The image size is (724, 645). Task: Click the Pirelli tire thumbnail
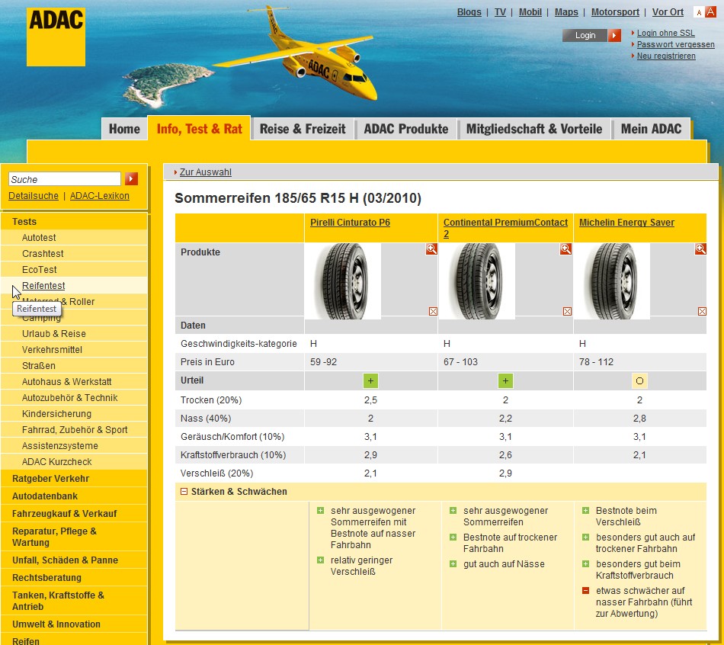click(344, 281)
